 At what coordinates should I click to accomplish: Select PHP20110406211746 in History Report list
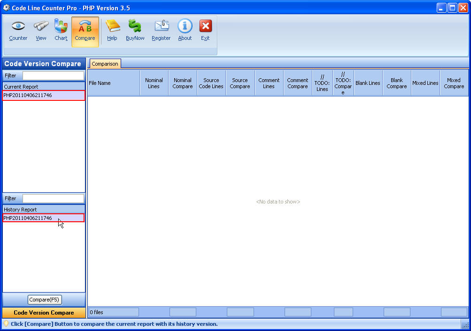tap(43, 218)
